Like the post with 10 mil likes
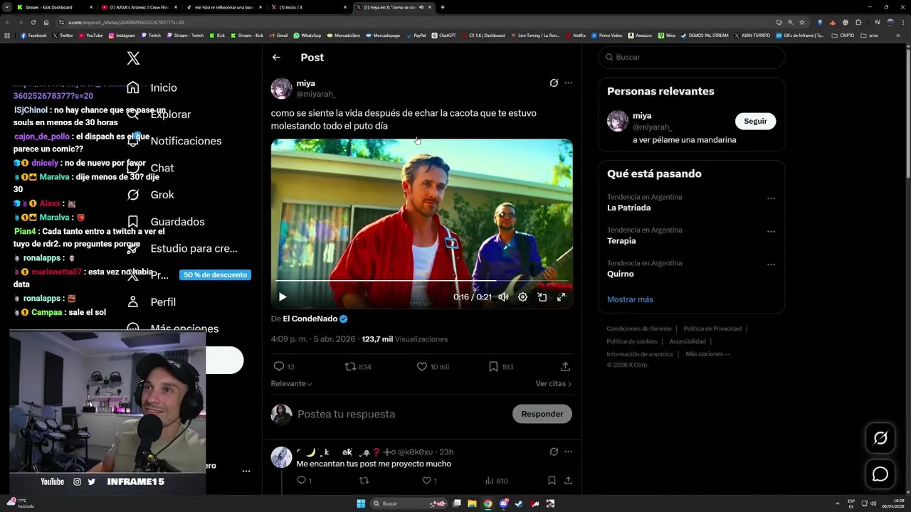 pyautogui.click(x=433, y=367)
